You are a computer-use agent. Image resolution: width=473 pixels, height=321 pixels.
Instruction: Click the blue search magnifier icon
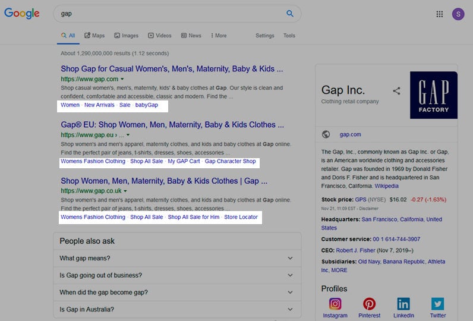pos(290,14)
